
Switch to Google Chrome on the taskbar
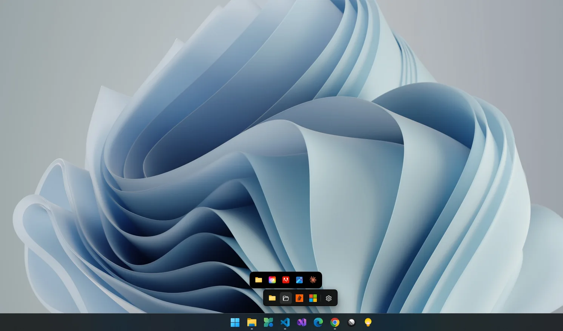tap(335, 322)
